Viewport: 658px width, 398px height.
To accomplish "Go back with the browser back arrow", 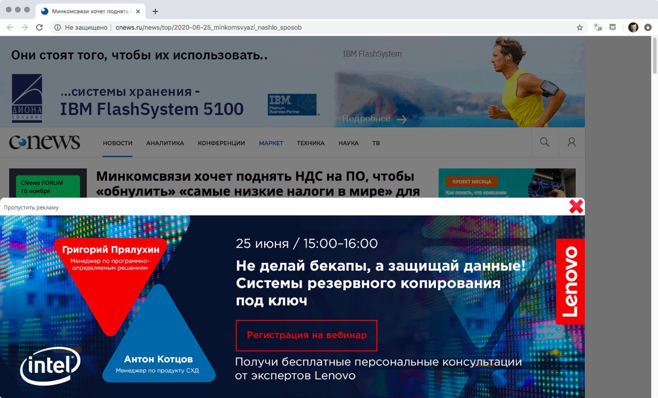I will click(x=10, y=28).
